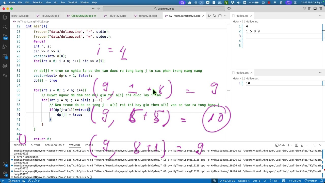Open the File menu
This screenshot has width=325, height=183.
coord(20,3)
